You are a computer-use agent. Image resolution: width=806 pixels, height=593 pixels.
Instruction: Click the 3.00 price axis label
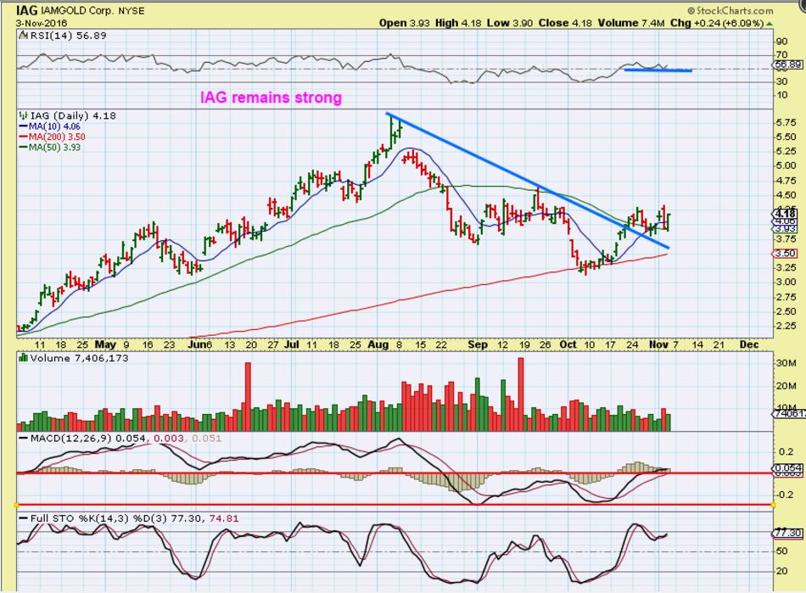[x=787, y=283]
